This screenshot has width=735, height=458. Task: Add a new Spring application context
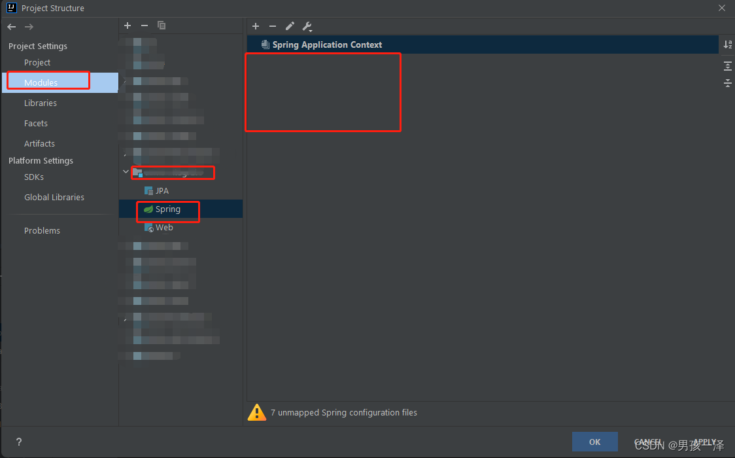[x=256, y=26]
